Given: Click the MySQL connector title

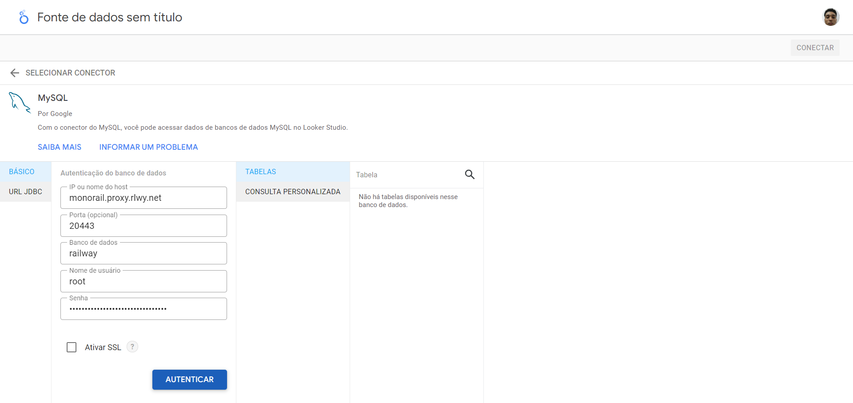Looking at the screenshot, I should pos(53,98).
